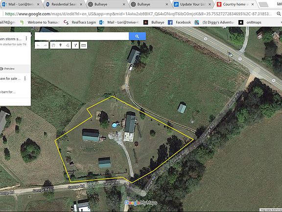This screenshot has width=282, height=212.
Task: Open the Facebook bookmark
Action: click(180, 23)
